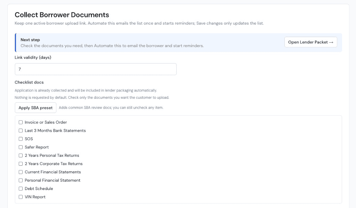This screenshot has width=356, height=208.
Task: Enable the SOS document checkbox
Action: tap(21, 139)
